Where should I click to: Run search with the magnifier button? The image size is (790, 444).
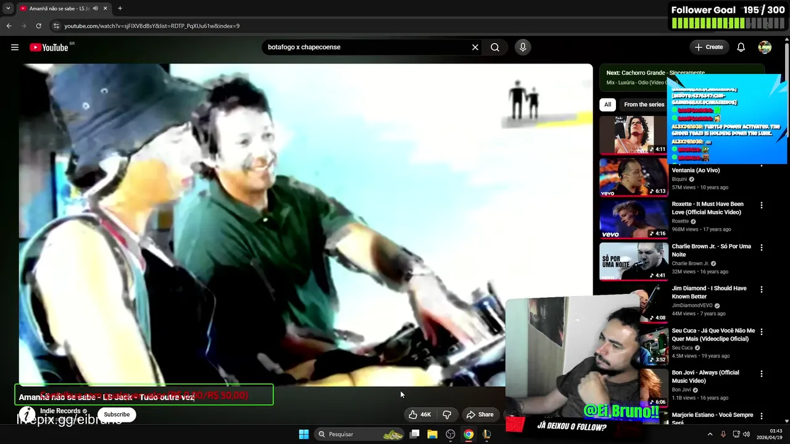click(495, 47)
